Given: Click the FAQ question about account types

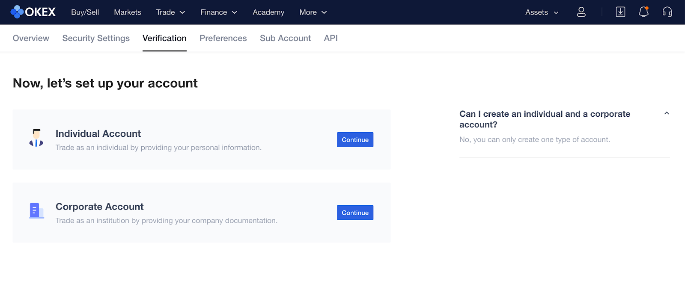Looking at the screenshot, I should pos(545,119).
